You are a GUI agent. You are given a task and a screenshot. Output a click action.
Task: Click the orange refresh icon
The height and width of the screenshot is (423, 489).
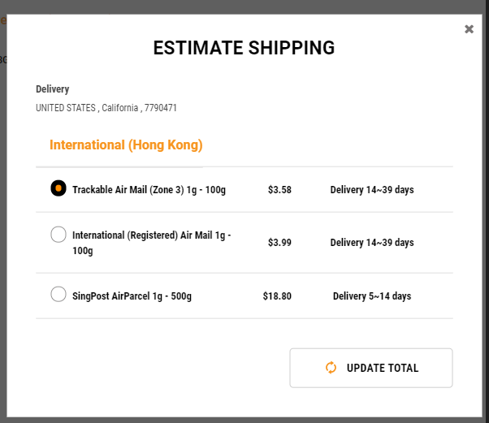(x=331, y=368)
